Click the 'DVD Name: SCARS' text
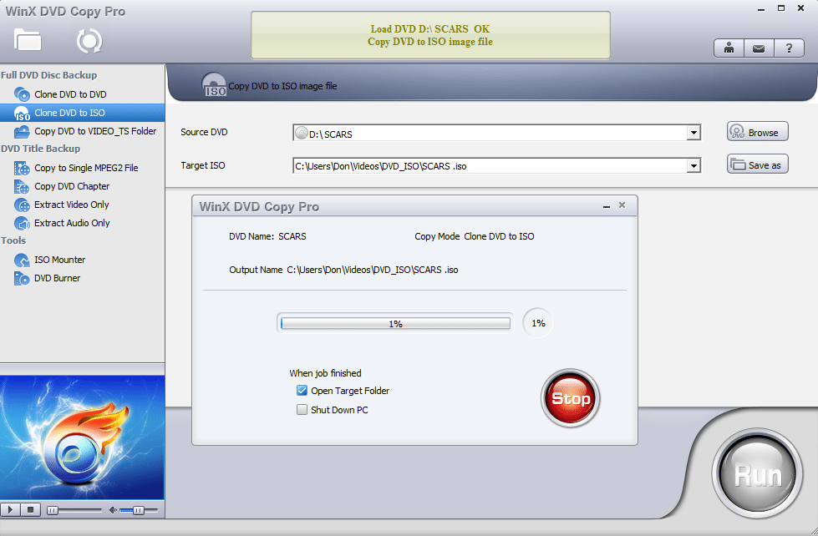This screenshot has height=536, width=818. pyautogui.click(x=267, y=236)
